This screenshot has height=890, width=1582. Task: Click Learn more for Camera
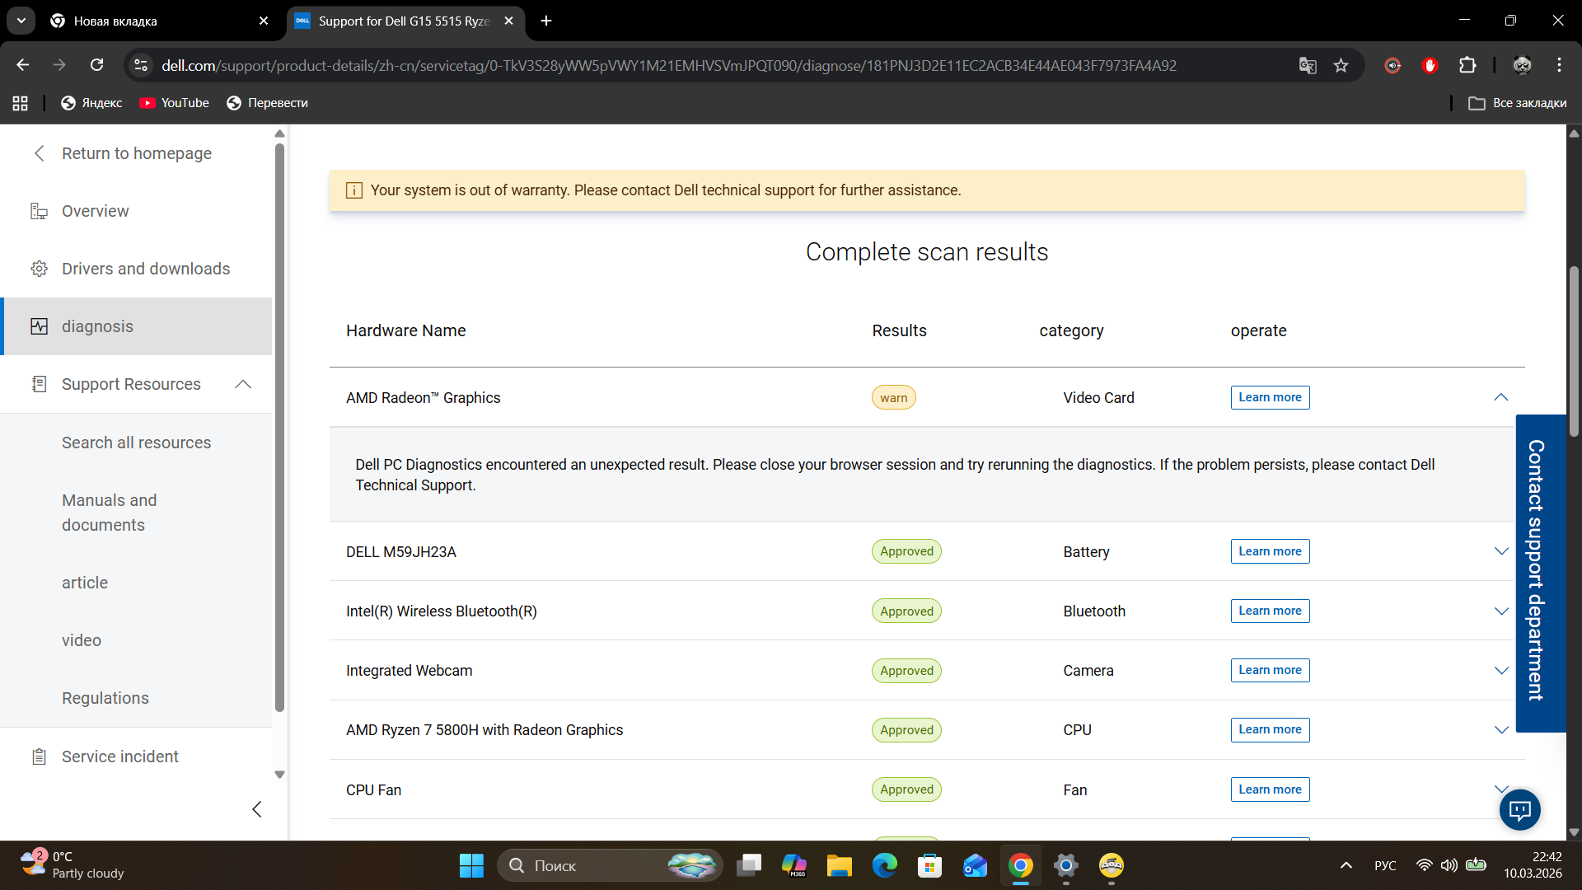coord(1270,670)
